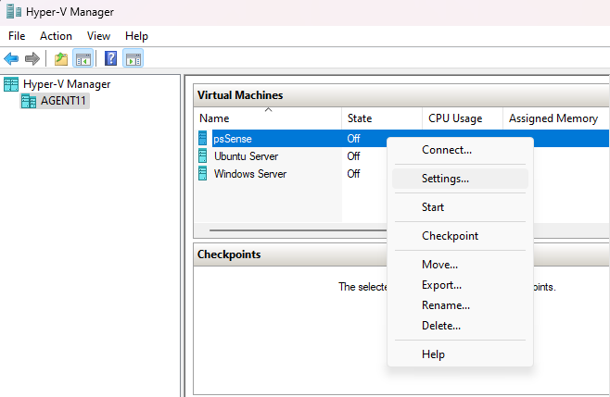Click the Ubuntu Server VM icon

click(x=203, y=155)
